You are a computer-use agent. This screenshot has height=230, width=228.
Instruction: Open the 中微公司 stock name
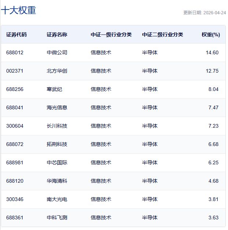point(57,52)
